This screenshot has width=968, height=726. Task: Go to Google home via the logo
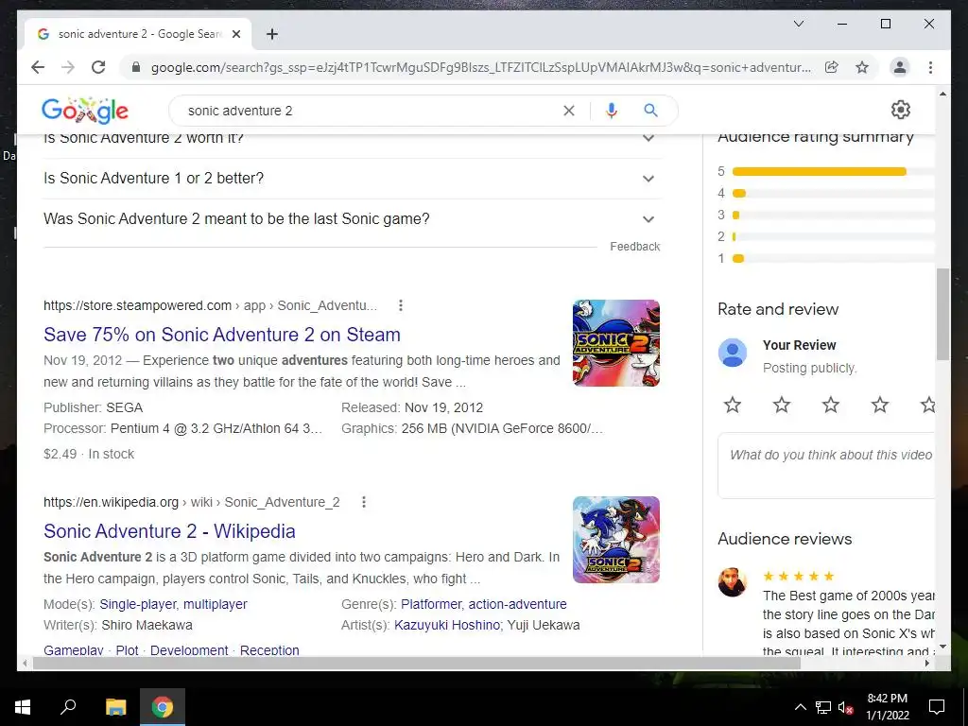pos(84,111)
